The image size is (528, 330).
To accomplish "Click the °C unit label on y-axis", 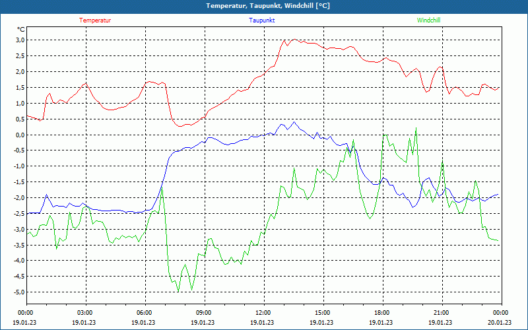I will pos(21,30).
